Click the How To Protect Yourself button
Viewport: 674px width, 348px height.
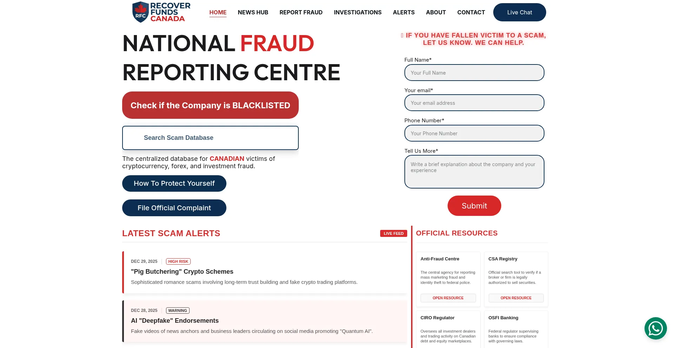click(x=174, y=183)
